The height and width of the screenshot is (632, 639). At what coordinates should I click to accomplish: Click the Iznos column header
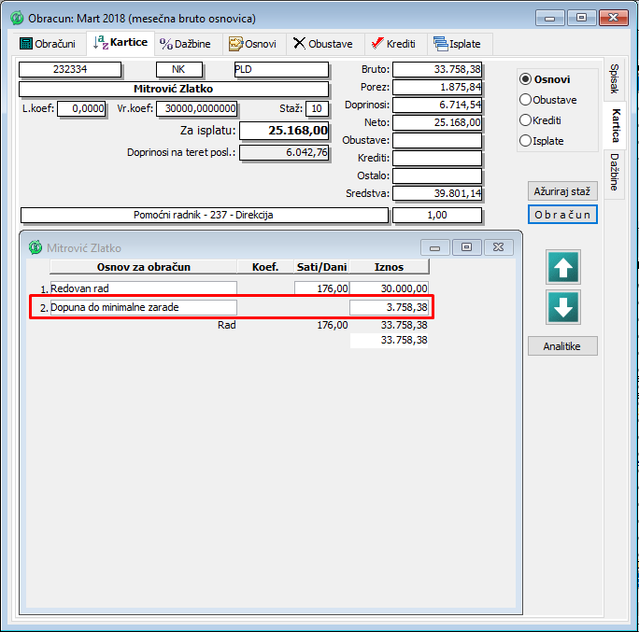(390, 267)
